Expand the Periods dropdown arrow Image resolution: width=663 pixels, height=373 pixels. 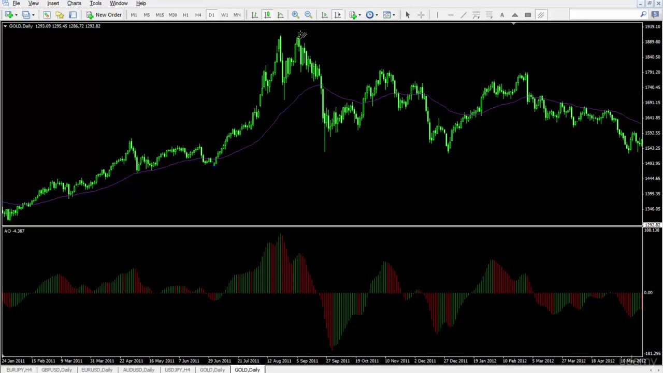click(377, 15)
